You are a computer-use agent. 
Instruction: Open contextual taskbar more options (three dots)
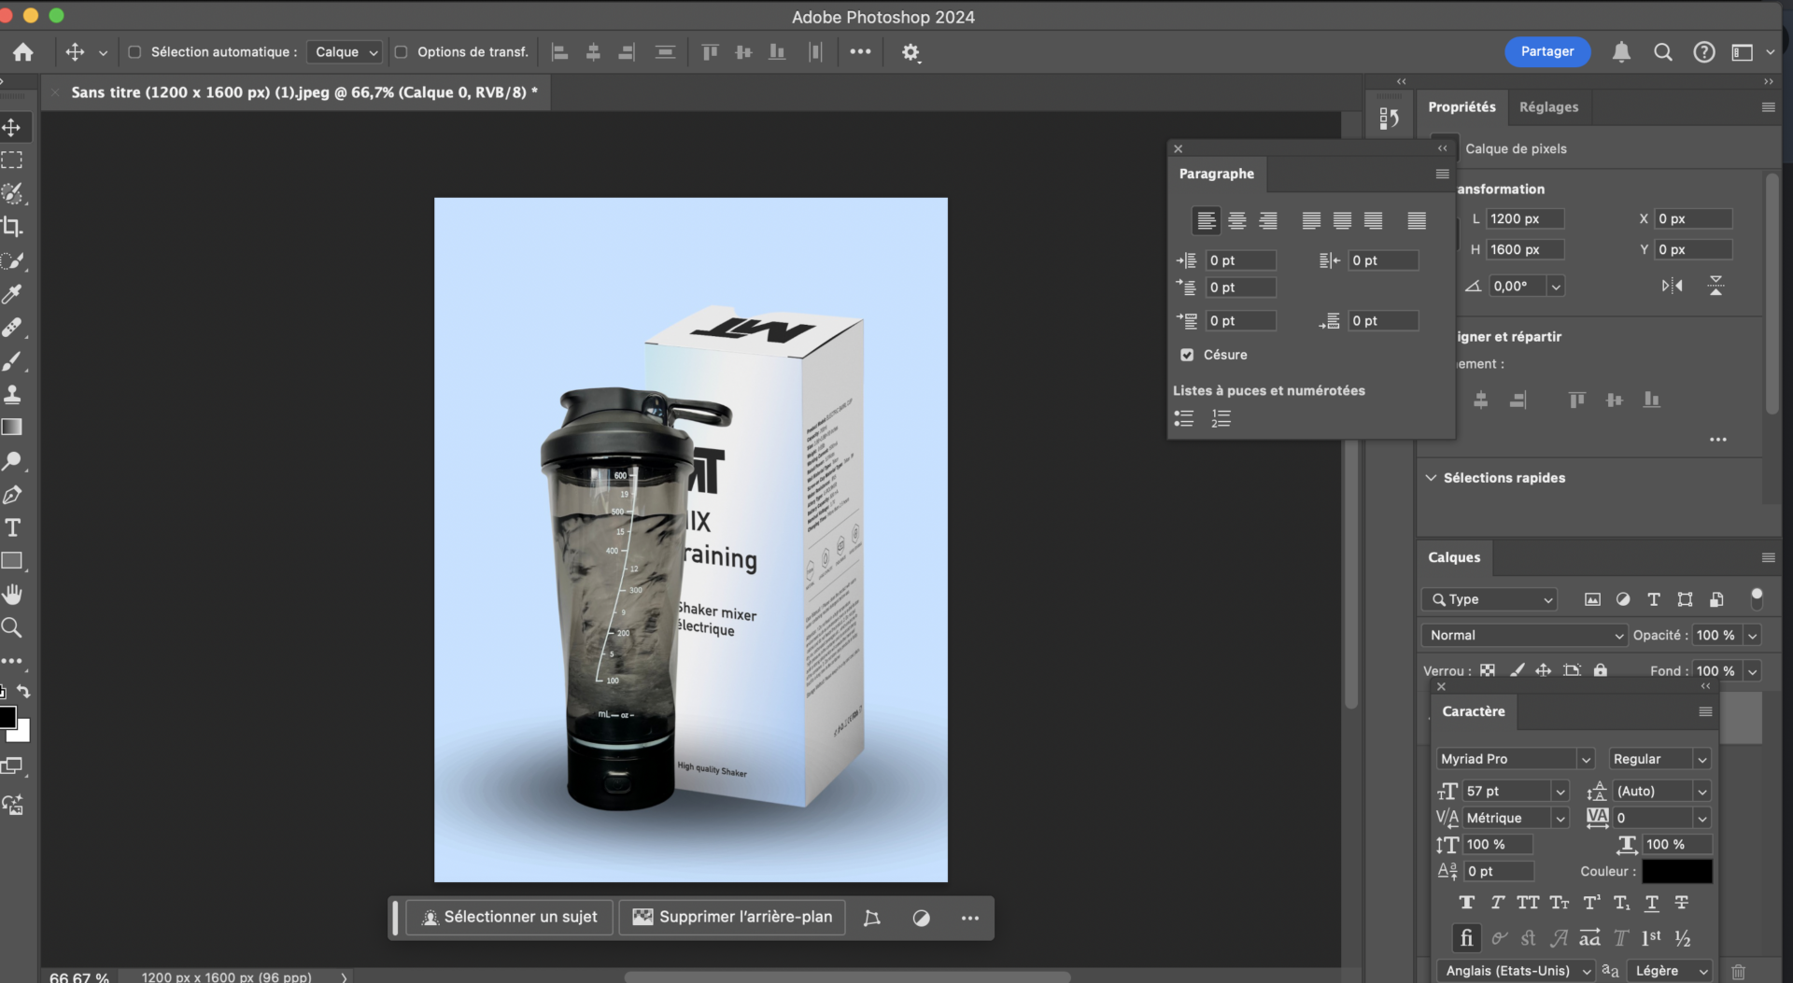(970, 919)
